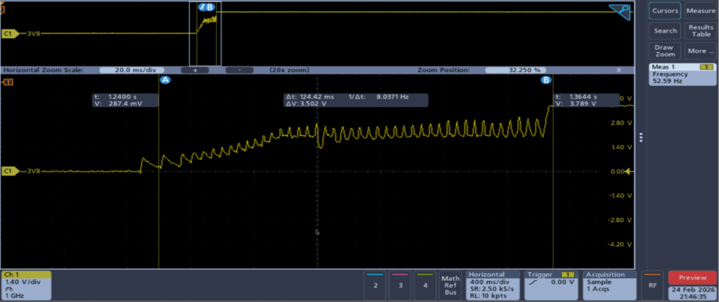Enable channel 4
The height and width of the screenshot is (302, 719).
point(425,285)
